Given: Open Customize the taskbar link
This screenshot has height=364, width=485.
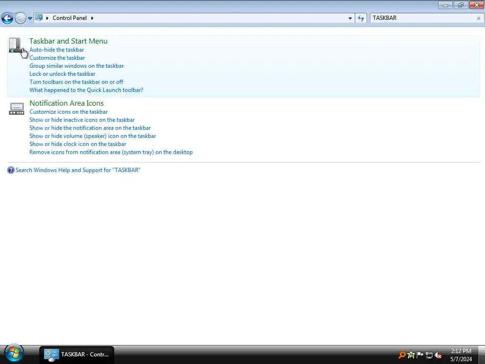Looking at the screenshot, I should click(57, 57).
